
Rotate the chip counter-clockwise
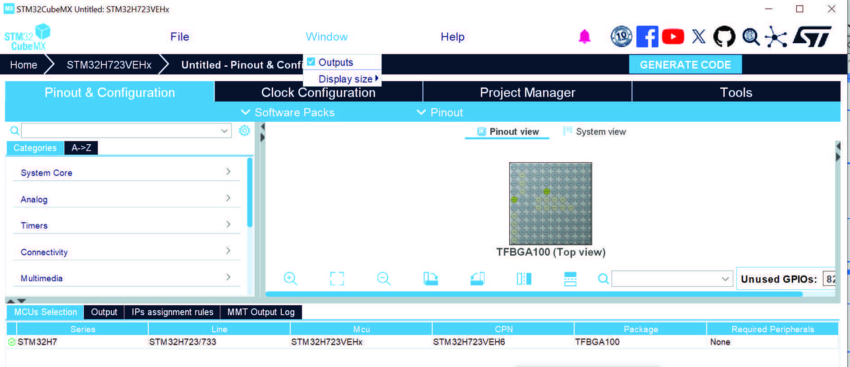click(477, 279)
